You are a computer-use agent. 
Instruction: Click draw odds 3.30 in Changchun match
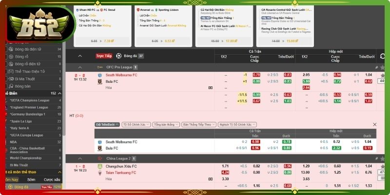[x=225, y=179]
